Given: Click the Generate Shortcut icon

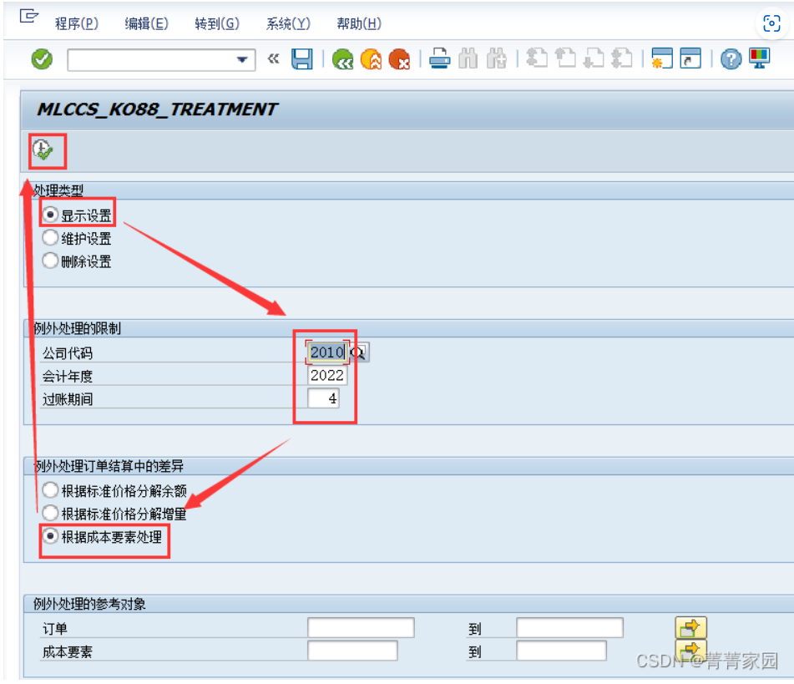Looking at the screenshot, I should click(x=690, y=58).
